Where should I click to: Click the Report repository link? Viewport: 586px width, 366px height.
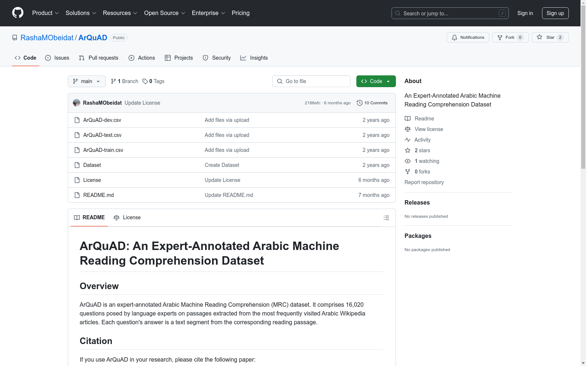(424, 182)
